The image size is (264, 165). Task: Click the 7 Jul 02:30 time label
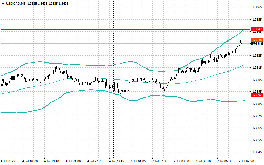pos(160,161)
